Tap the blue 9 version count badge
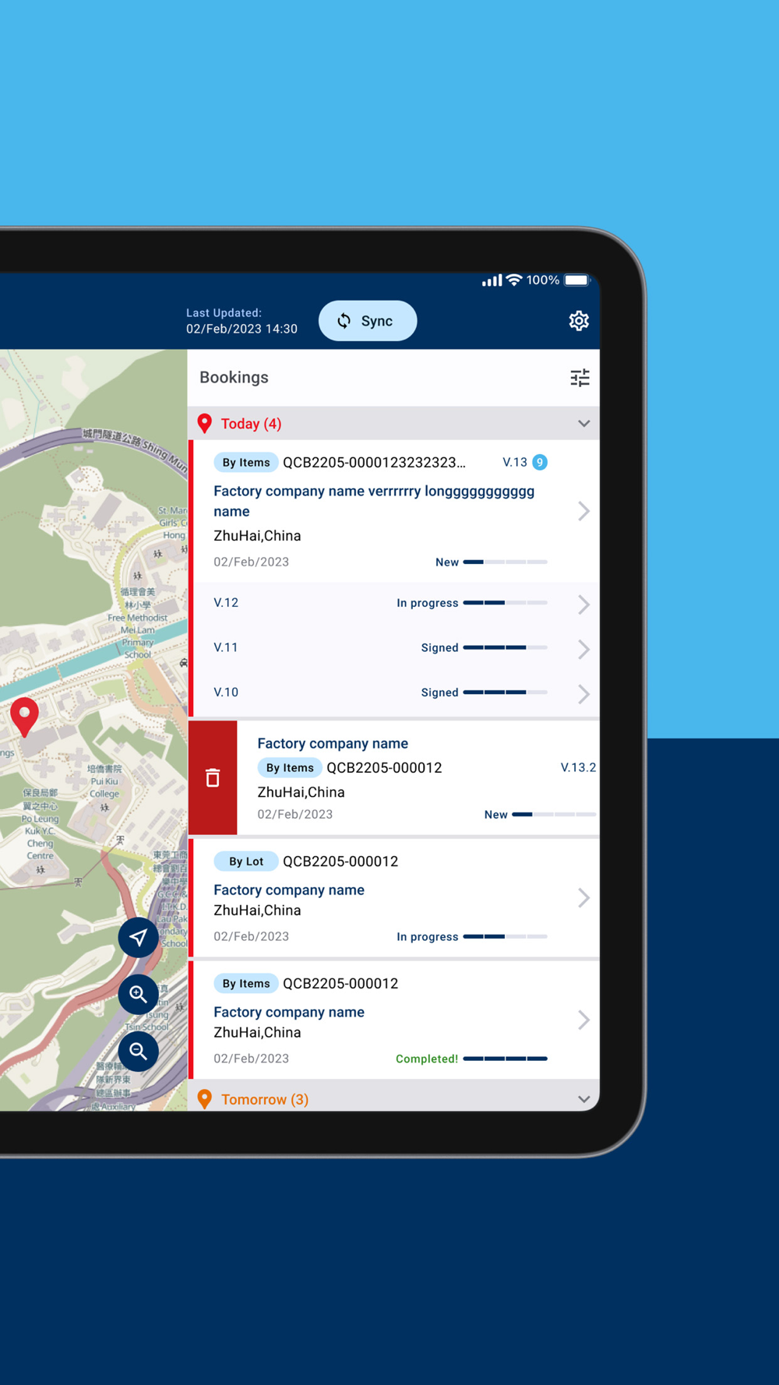 point(540,463)
